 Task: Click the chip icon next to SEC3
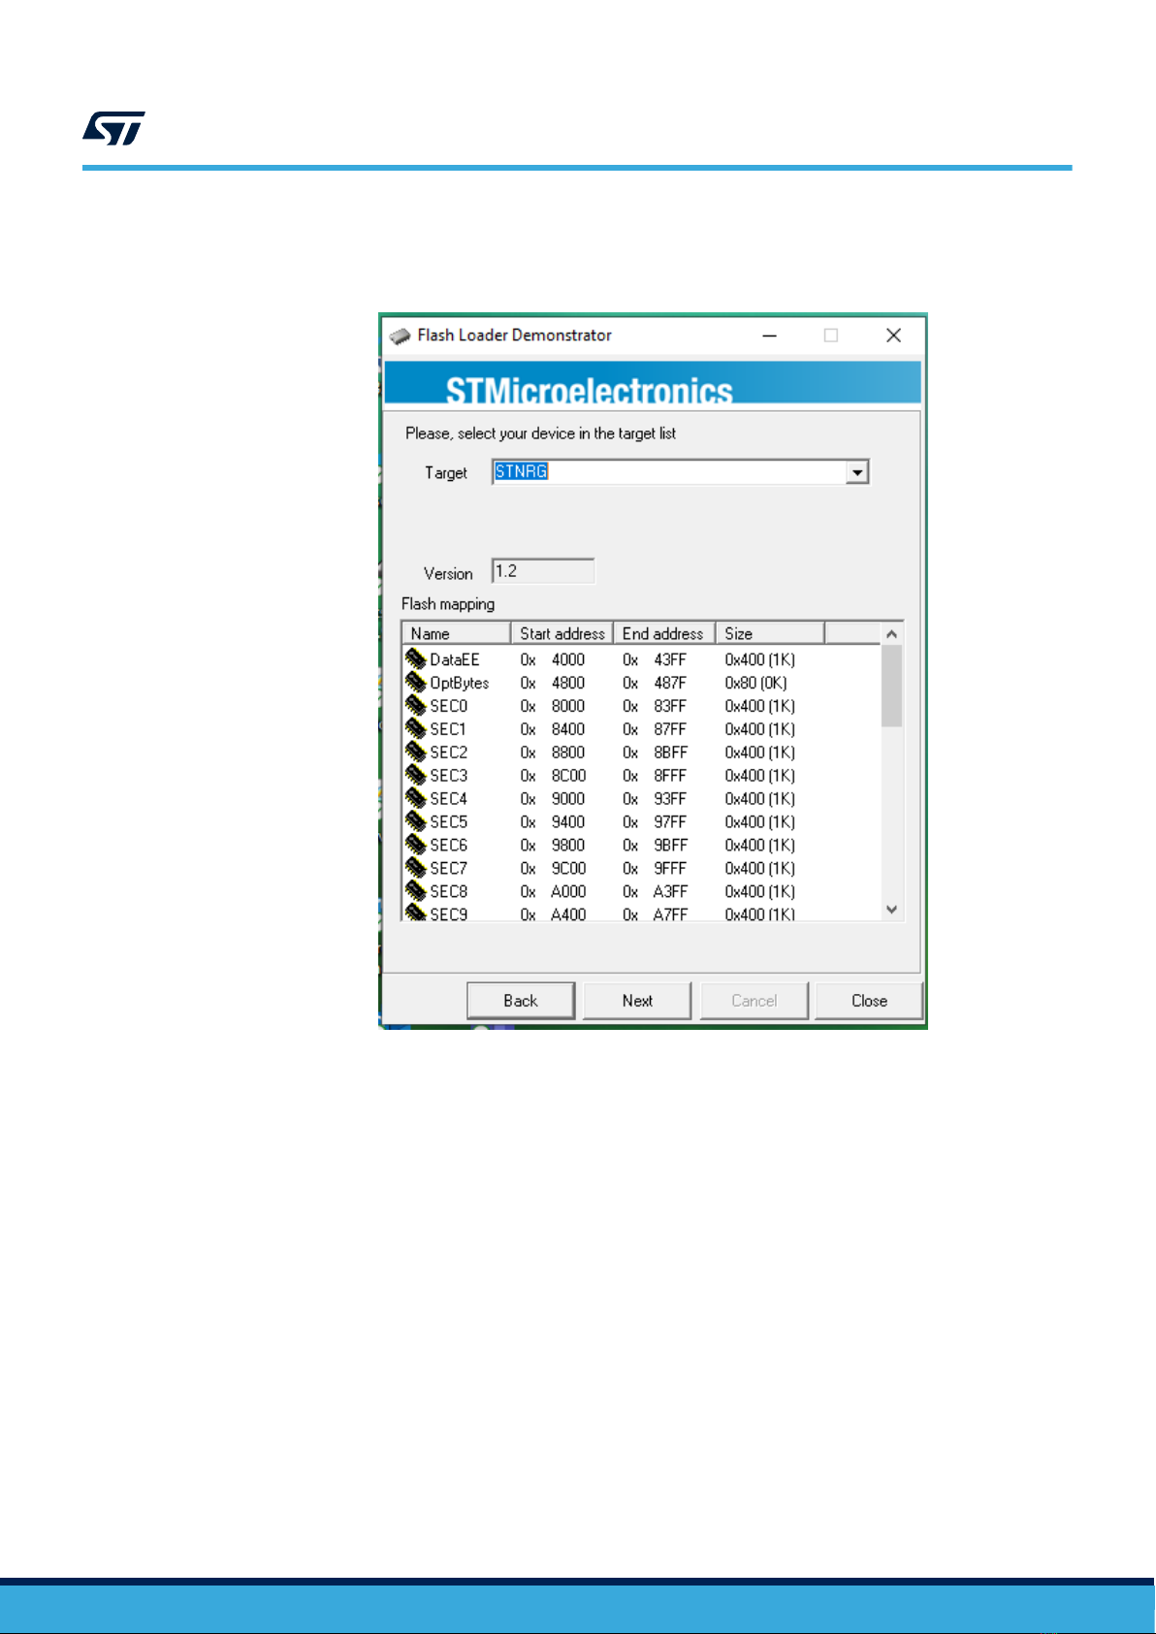pos(416,776)
